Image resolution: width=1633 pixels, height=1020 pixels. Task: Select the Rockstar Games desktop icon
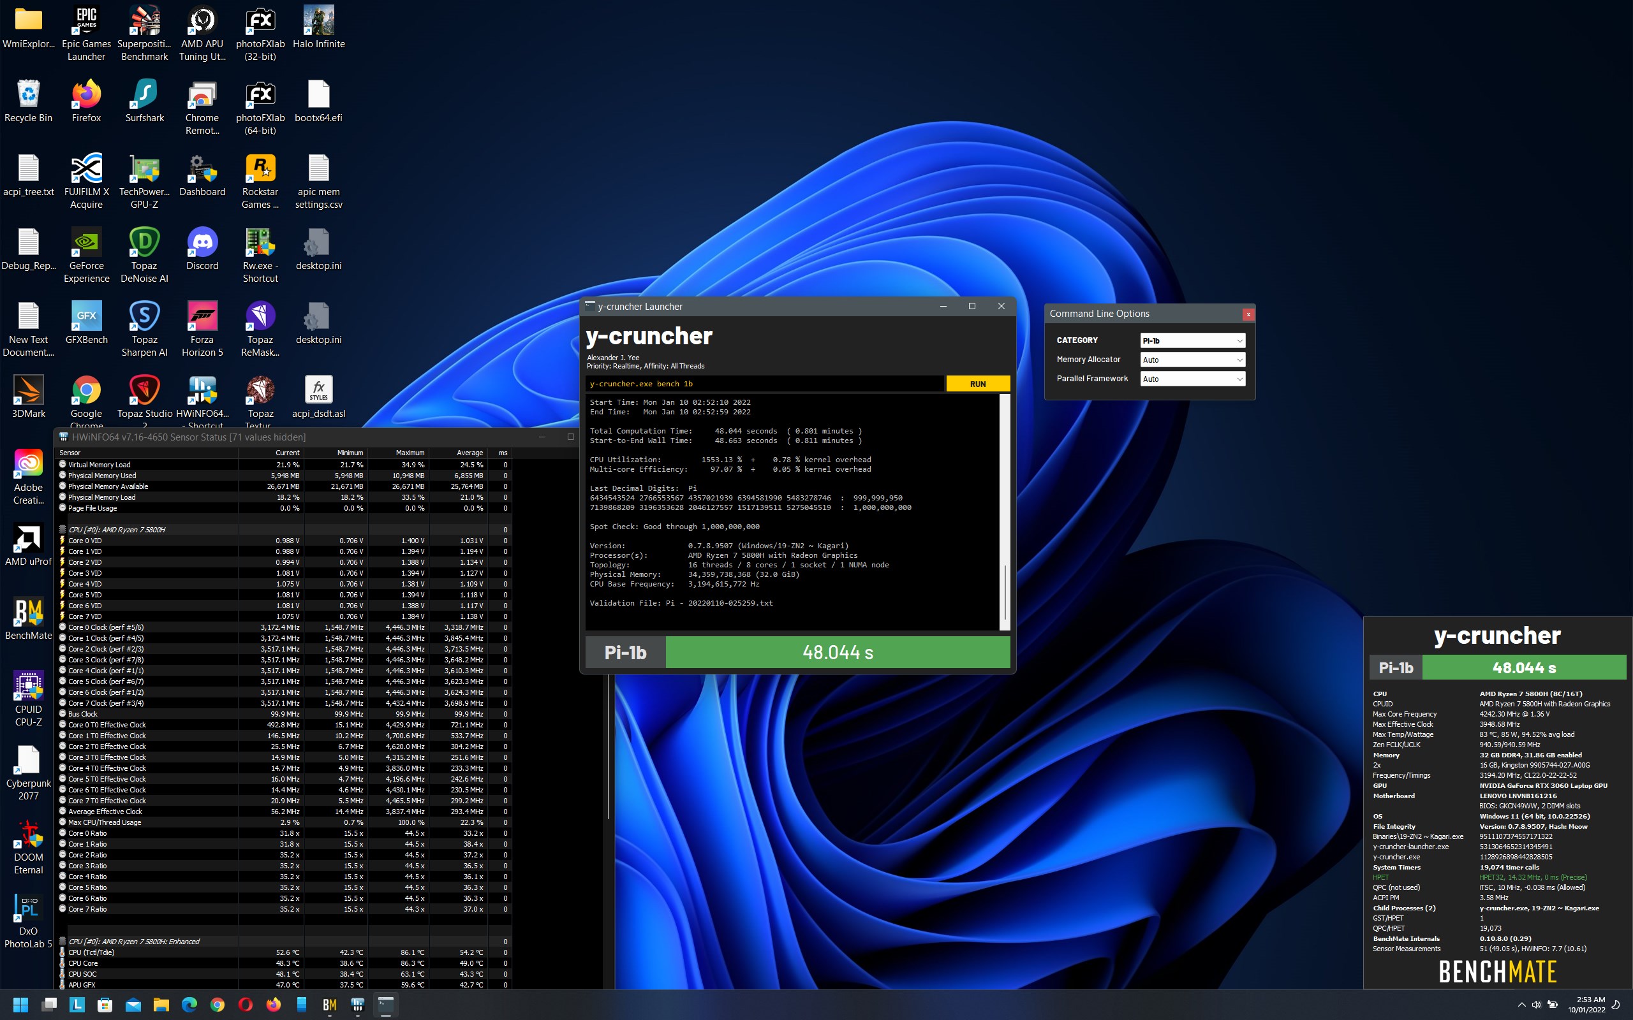(x=260, y=182)
